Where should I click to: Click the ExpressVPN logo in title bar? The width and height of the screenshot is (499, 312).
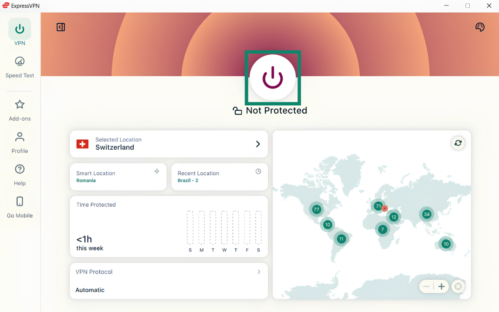[6, 6]
